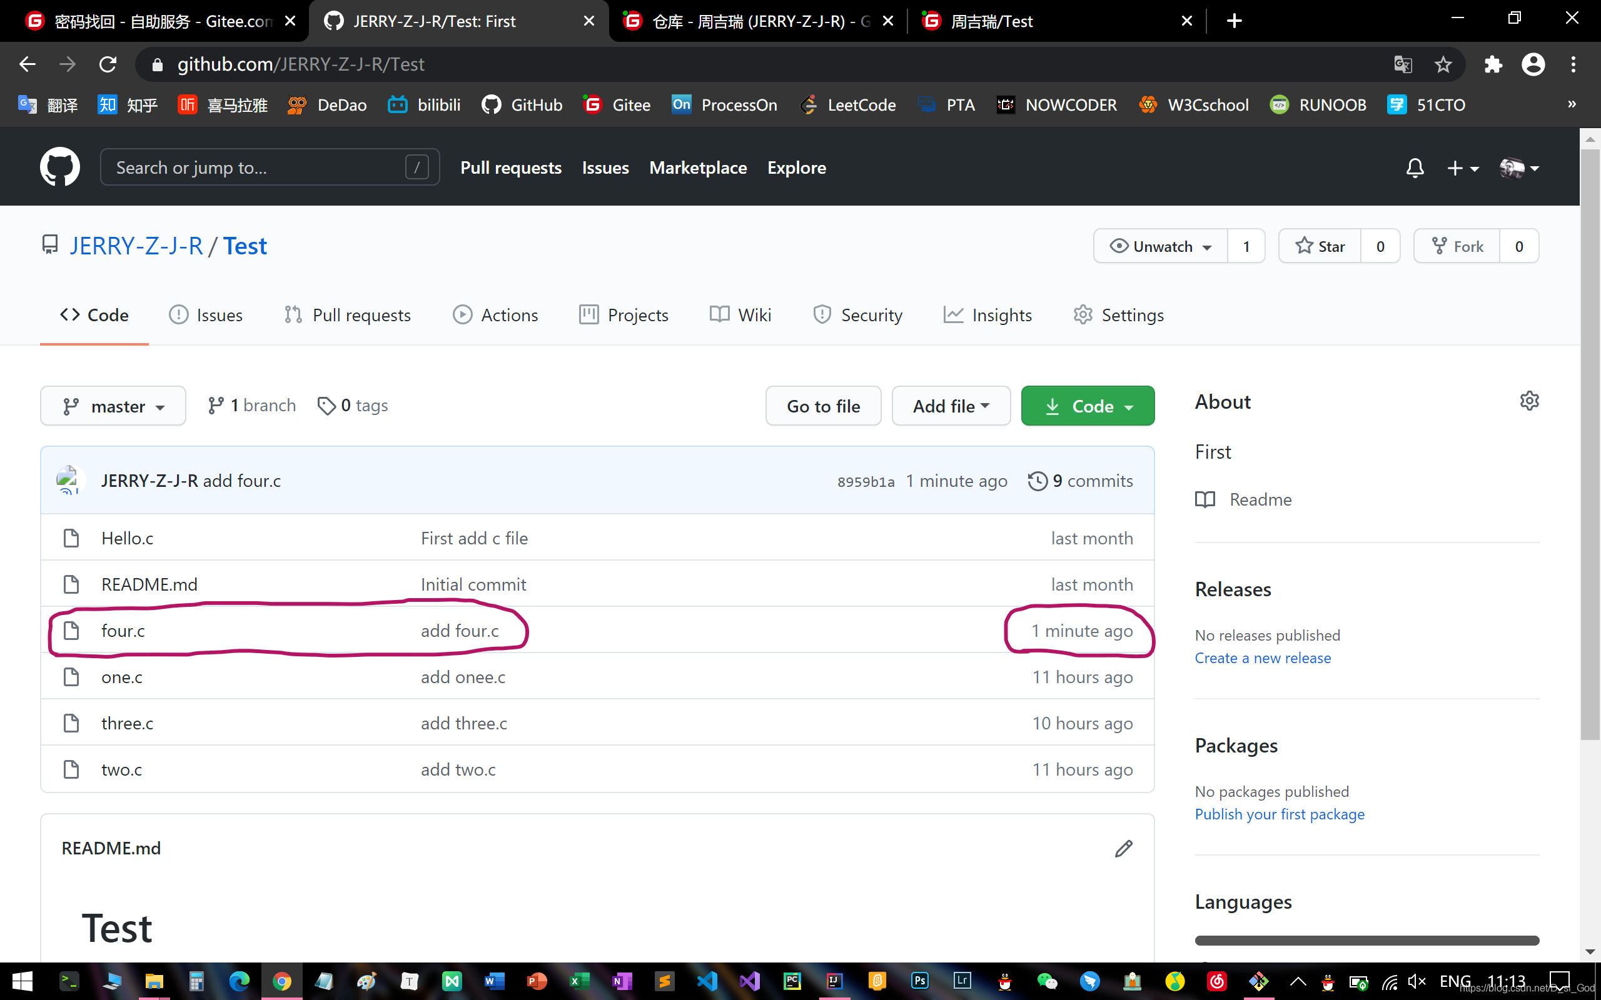The height and width of the screenshot is (1000, 1601).
Task: Star the Test repository
Action: pyautogui.click(x=1320, y=246)
